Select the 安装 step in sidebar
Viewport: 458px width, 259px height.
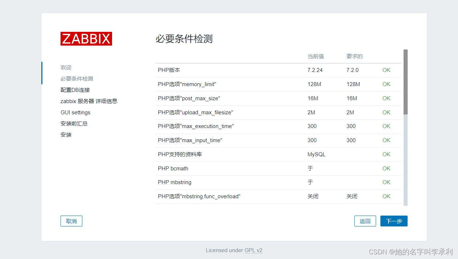(x=66, y=135)
